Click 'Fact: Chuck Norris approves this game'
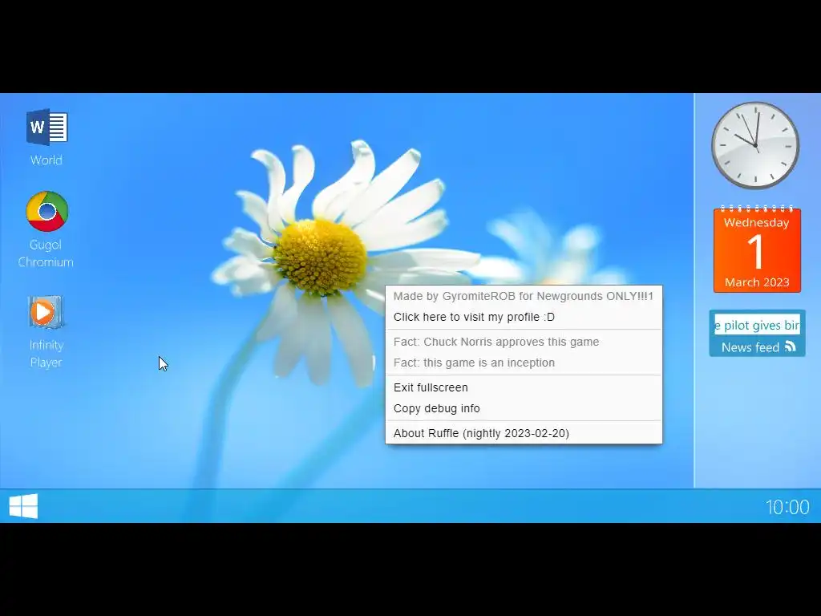821x616 pixels. coord(524,342)
